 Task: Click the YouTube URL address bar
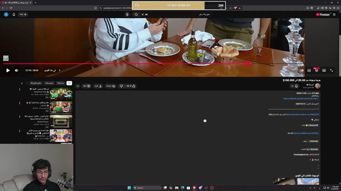coord(117,8)
